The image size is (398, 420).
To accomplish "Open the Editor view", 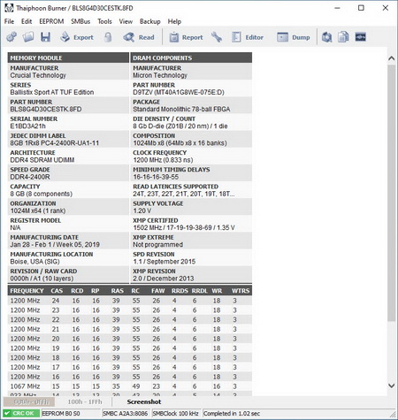I will (247, 37).
